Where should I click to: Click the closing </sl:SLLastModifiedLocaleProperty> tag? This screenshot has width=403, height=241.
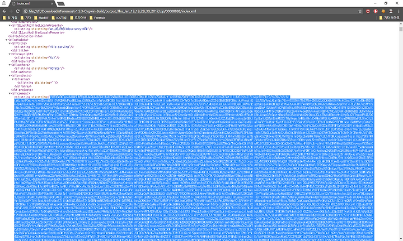[x=38, y=33]
